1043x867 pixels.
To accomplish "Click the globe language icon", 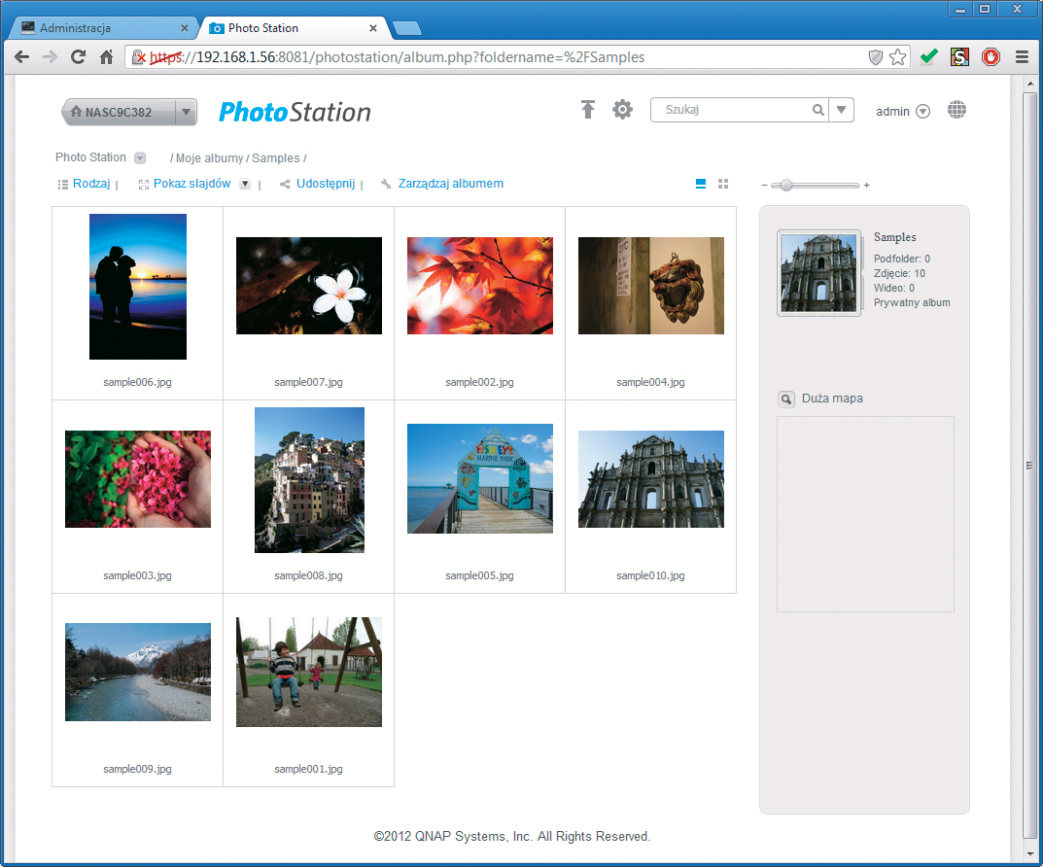I will (x=956, y=110).
